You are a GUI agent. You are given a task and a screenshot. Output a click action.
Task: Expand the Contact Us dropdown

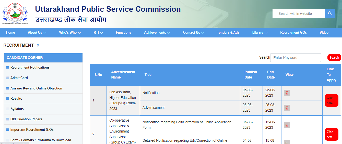click(194, 33)
